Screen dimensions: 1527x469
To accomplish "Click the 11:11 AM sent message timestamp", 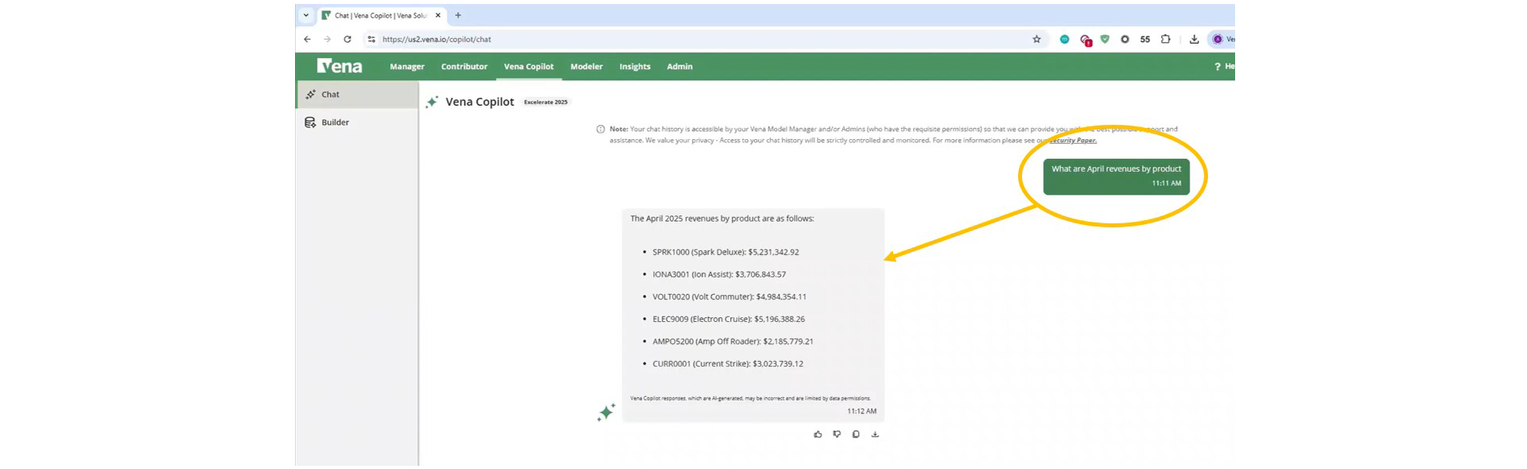I will click(1167, 184).
